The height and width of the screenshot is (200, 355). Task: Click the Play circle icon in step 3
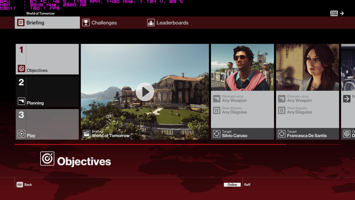pyautogui.click(x=21, y=134)
